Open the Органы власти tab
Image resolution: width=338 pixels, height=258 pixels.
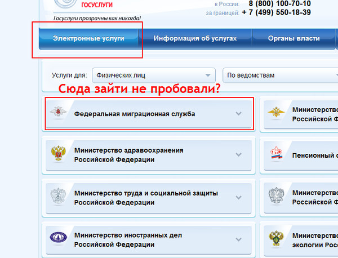pos(293,38)
